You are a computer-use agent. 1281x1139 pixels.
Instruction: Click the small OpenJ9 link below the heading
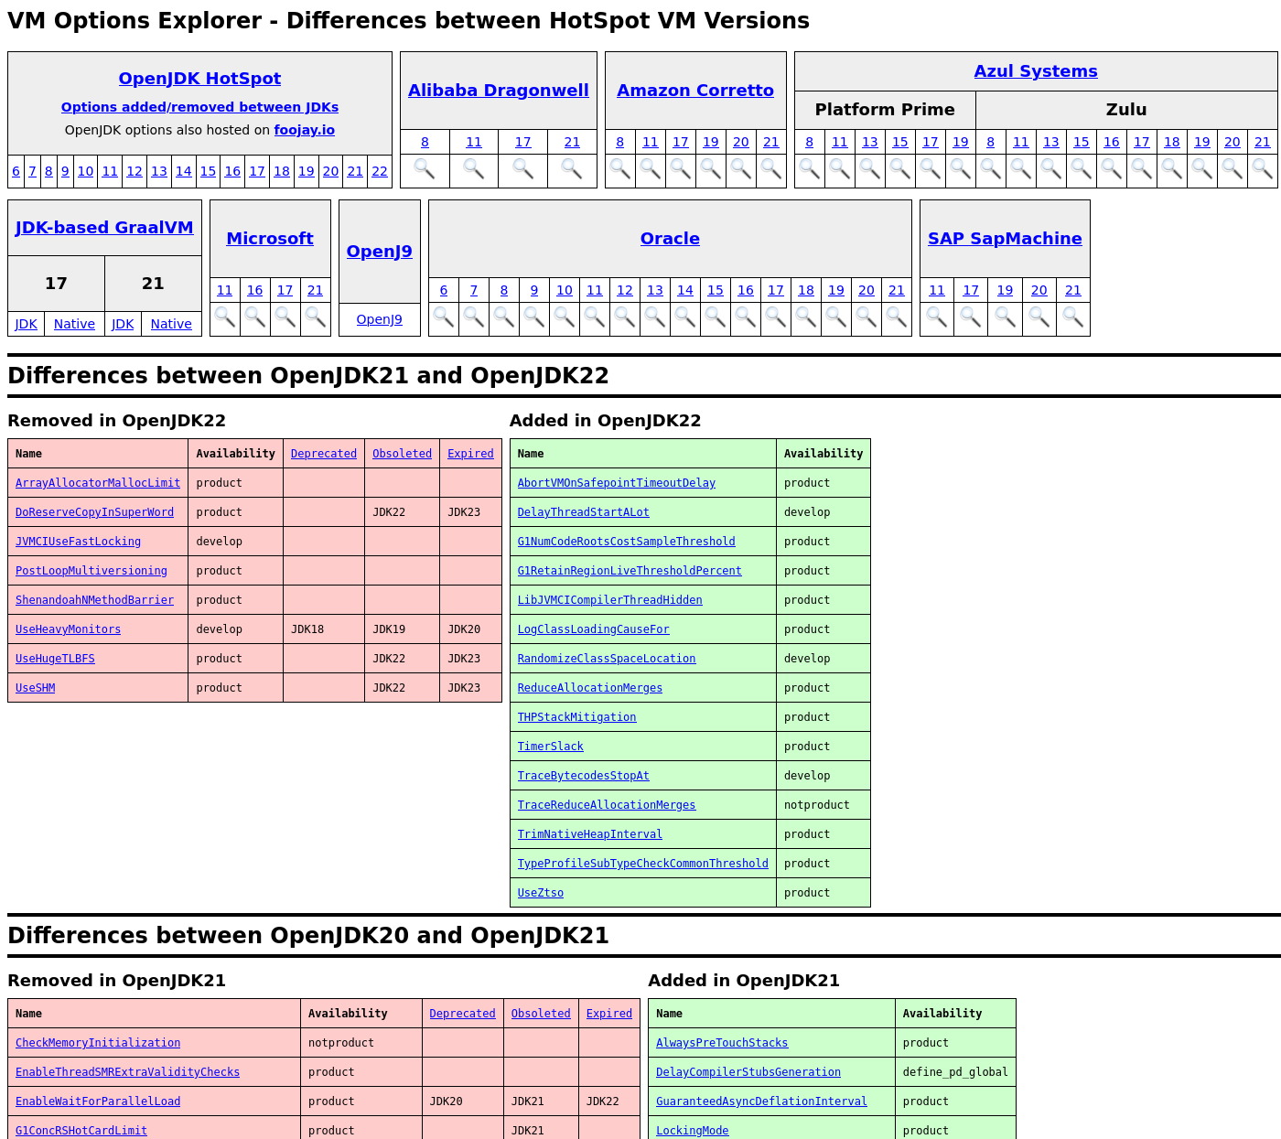[380, 319]
